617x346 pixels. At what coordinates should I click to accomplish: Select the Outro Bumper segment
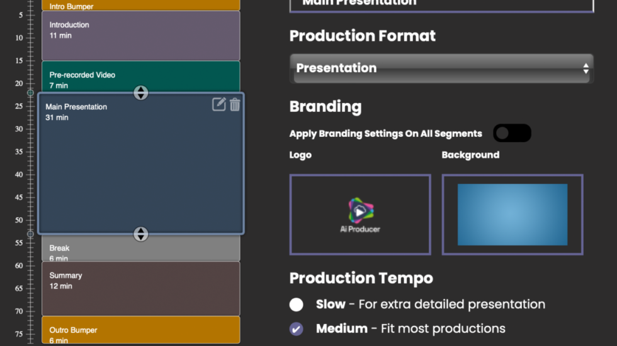coord(140,331)
